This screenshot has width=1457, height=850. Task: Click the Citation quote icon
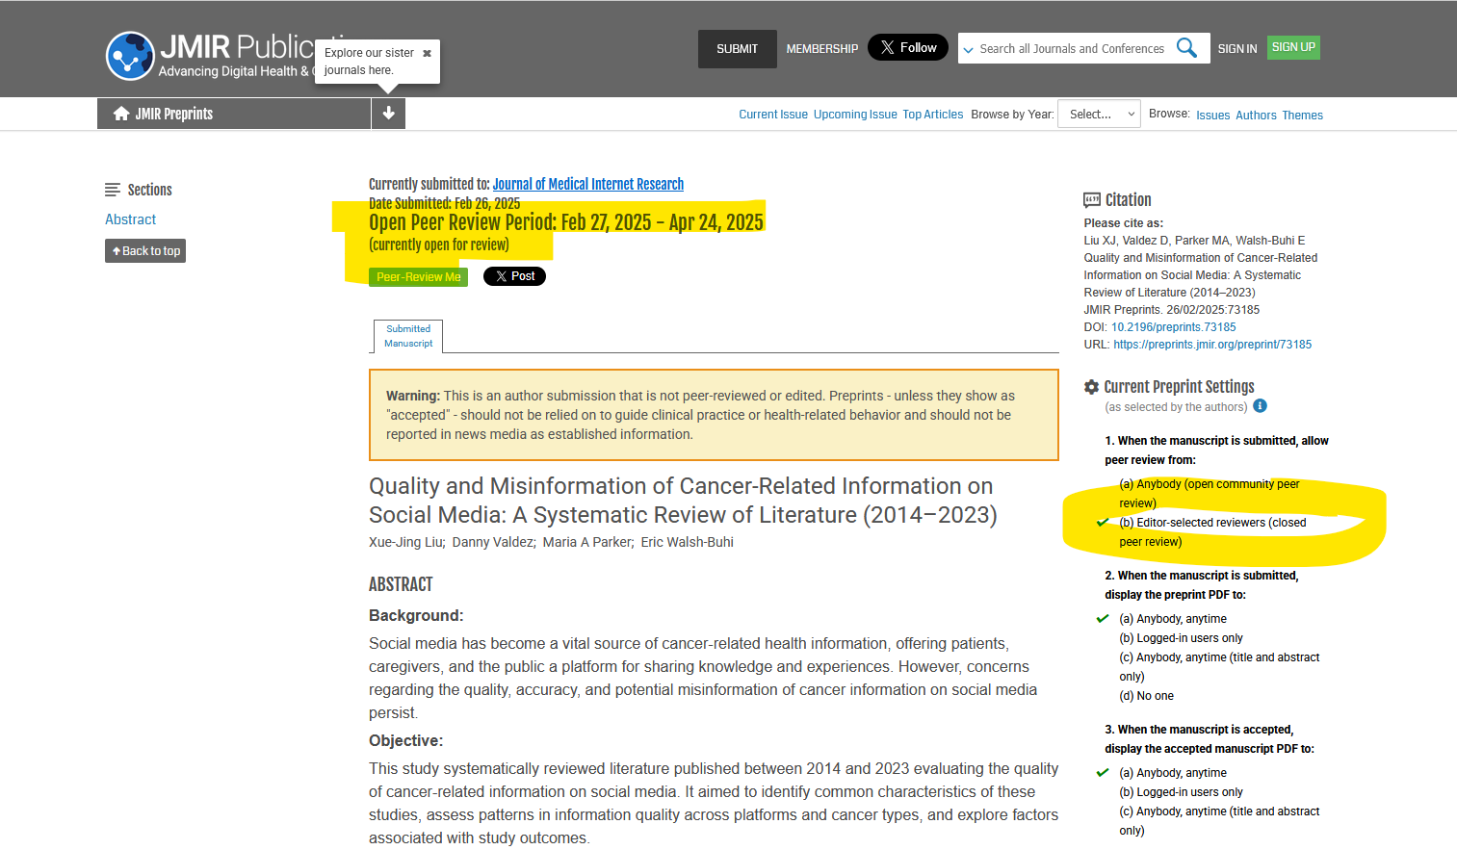coord(1092,200)
